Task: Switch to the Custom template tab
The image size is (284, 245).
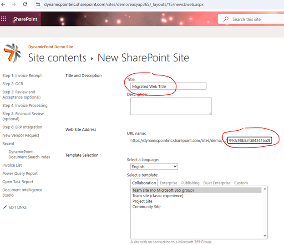Action: pos(241,183)
